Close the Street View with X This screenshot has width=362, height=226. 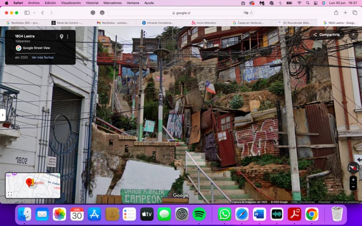[x=353, y=35]
